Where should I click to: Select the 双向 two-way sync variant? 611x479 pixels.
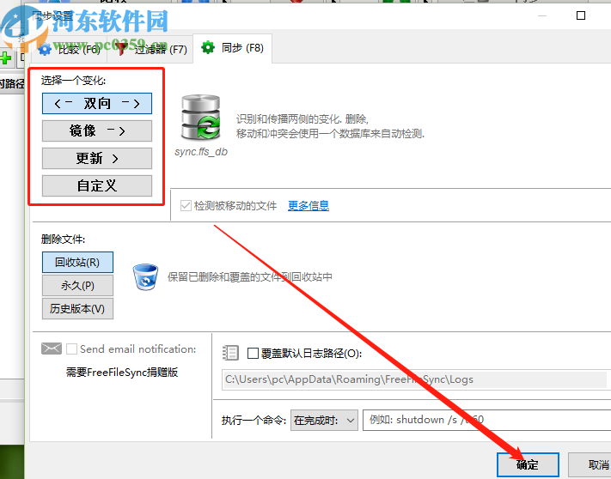97,104
